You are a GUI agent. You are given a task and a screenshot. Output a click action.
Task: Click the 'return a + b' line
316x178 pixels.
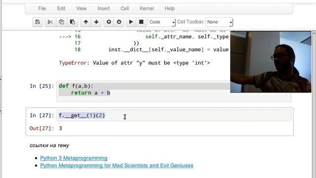[90, 93]
